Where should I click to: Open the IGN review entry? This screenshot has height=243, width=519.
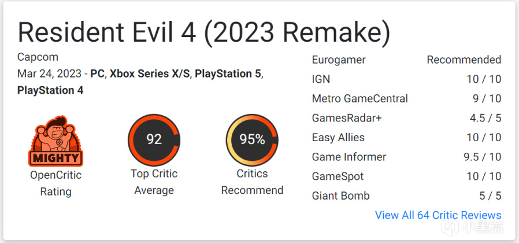[x=406, y=79]
